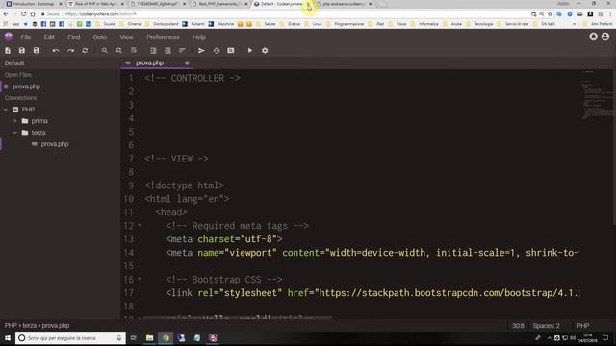Open the notifications bell icon

[593, 37]
